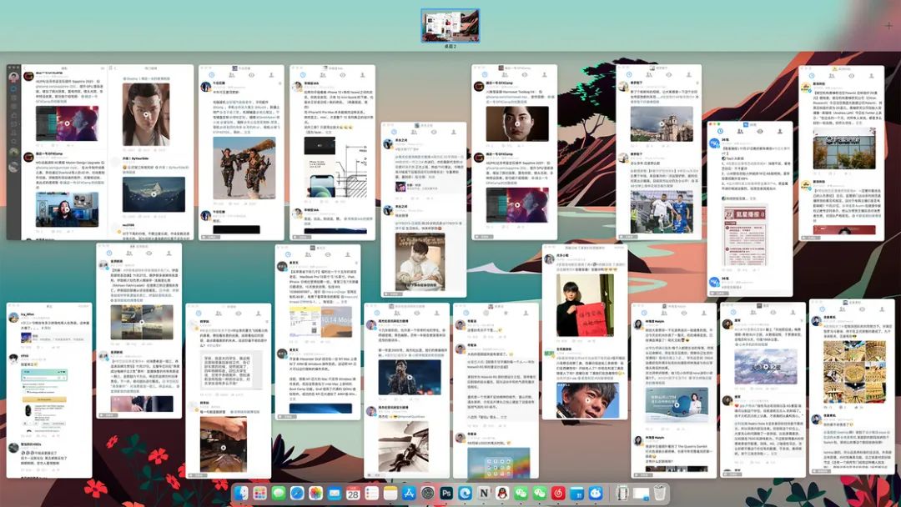
Task: Open Safari browser in the Dock
Action: [x=297, y=493]
